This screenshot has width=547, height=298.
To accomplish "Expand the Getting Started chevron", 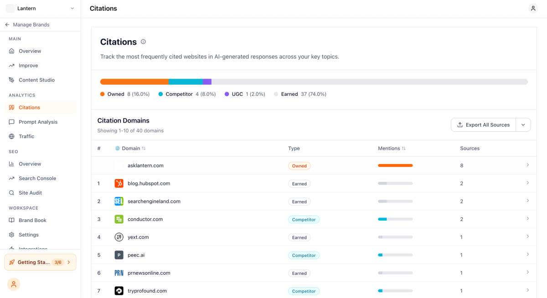I will (x=69, y=262).
